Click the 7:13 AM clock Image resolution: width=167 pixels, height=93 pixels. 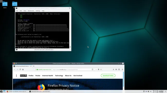click(158, 91)
